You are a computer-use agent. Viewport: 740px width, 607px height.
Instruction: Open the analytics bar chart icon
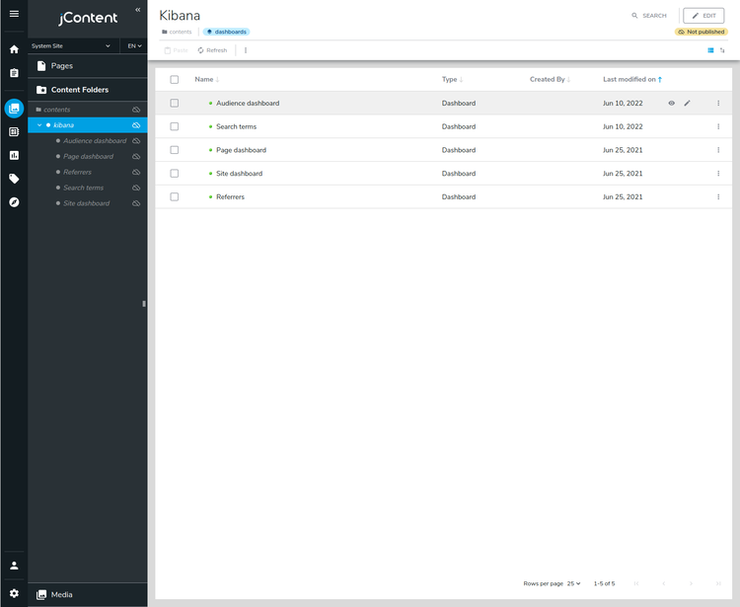14,155
